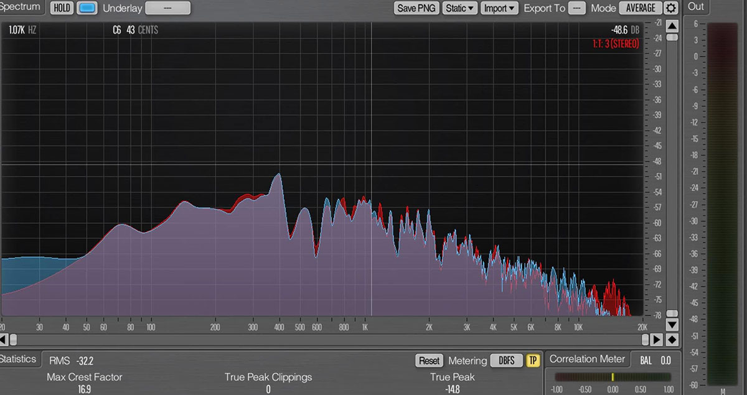This screenshot has height=395, width=747.
Task: Click the vertical scroll down arrow
Action: click(x=672, y=325)
